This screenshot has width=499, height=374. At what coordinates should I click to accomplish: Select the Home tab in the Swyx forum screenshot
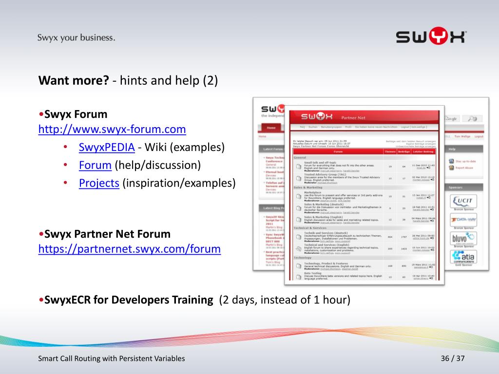[271, 128]
